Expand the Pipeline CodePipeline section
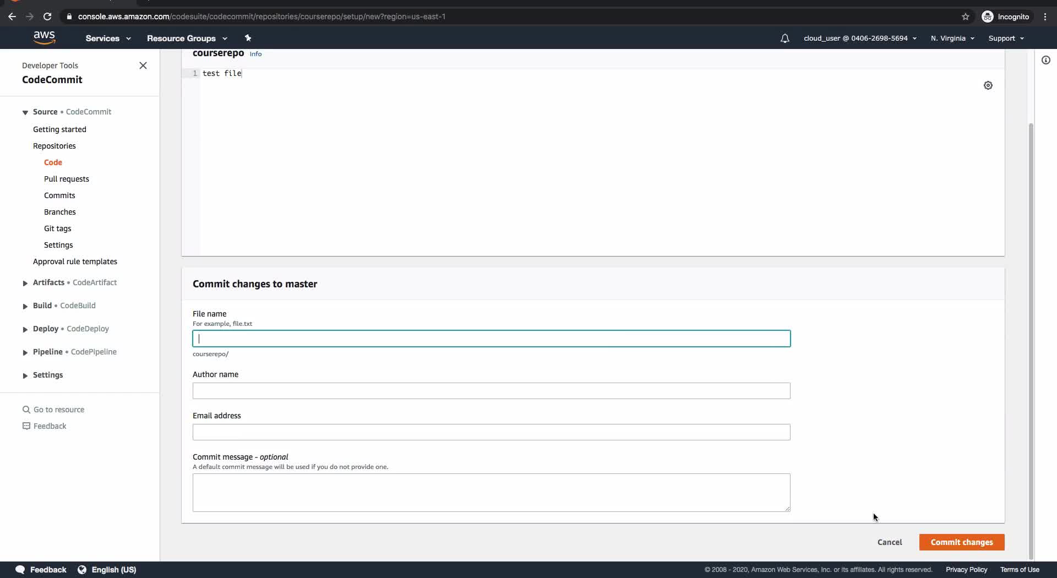This screenshot has height=578, width=1057. (25, 352)
